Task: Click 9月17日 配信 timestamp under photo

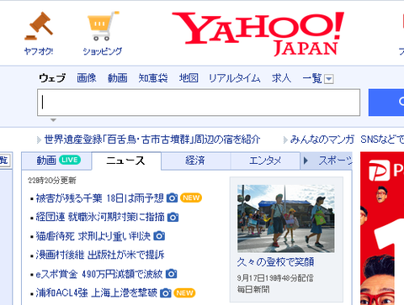Action: (x=275, y=278)
